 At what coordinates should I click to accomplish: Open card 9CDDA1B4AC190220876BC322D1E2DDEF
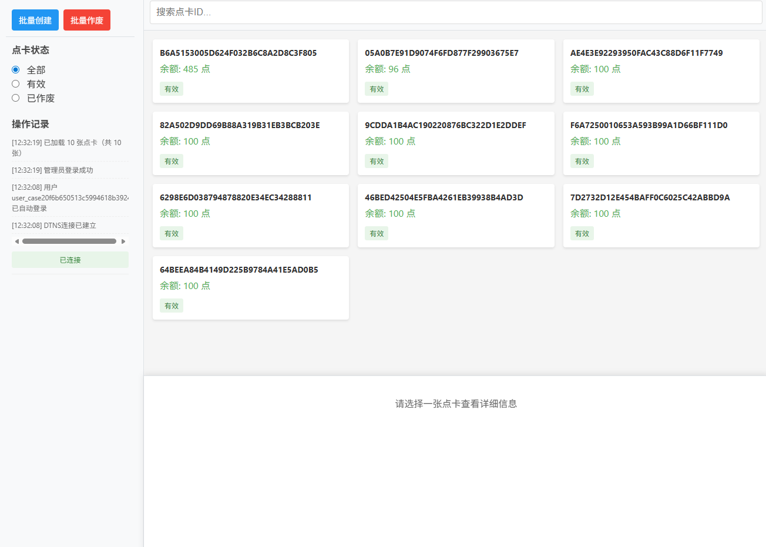pos(456,143)
